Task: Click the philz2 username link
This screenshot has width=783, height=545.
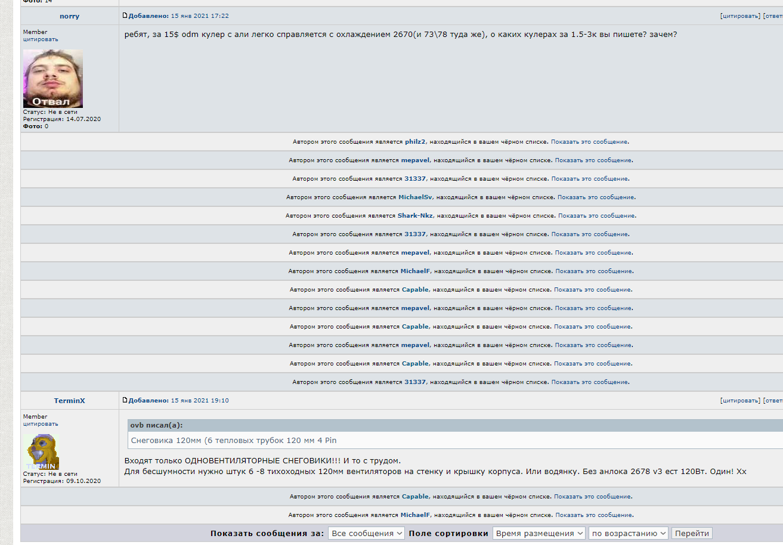Action: (x=416, y=142)
